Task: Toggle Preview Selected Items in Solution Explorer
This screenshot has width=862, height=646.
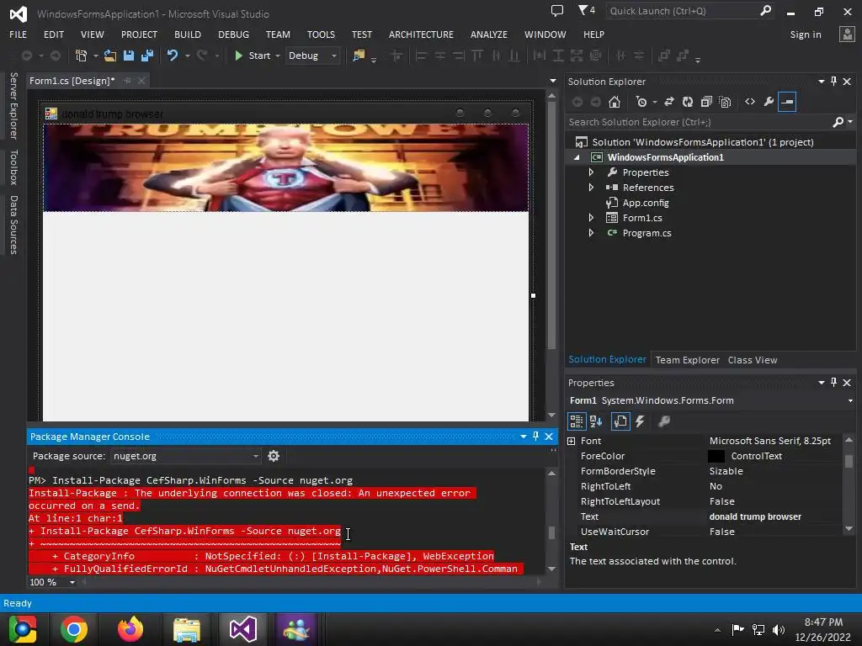Action: (787, 102)
